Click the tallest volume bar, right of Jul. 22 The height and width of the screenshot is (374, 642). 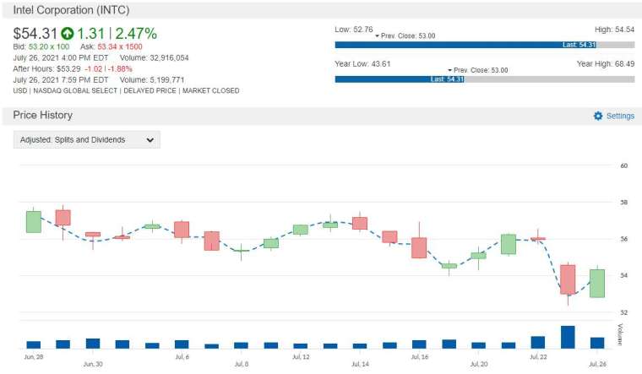(568, 337)
